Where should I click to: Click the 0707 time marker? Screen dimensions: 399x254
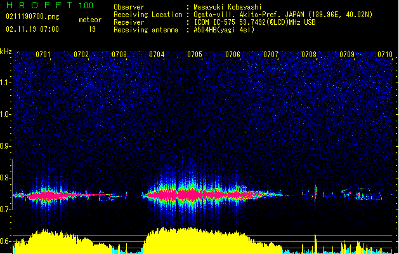271,55
